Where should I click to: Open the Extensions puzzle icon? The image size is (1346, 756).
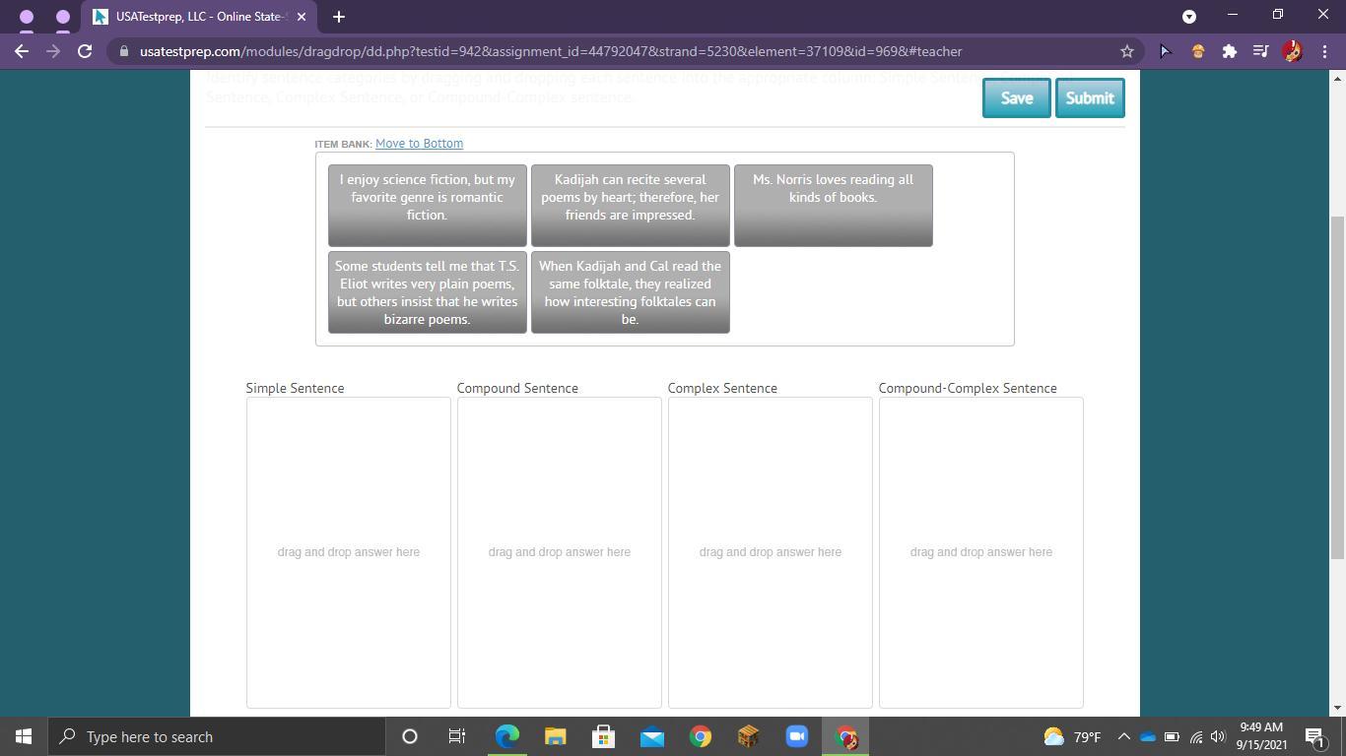(x=1230, y=51)
